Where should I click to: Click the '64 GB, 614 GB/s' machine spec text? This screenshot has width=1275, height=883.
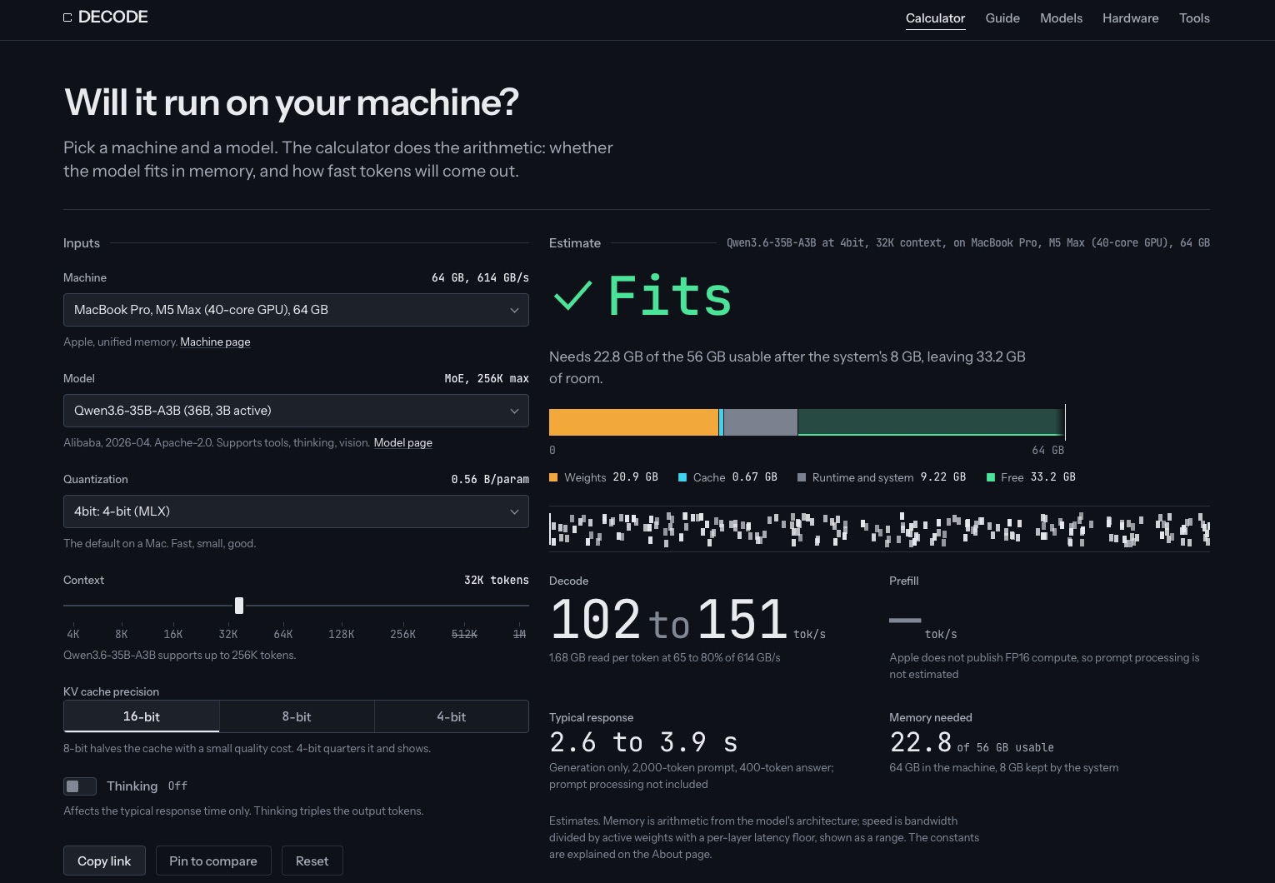pos(480,277)
